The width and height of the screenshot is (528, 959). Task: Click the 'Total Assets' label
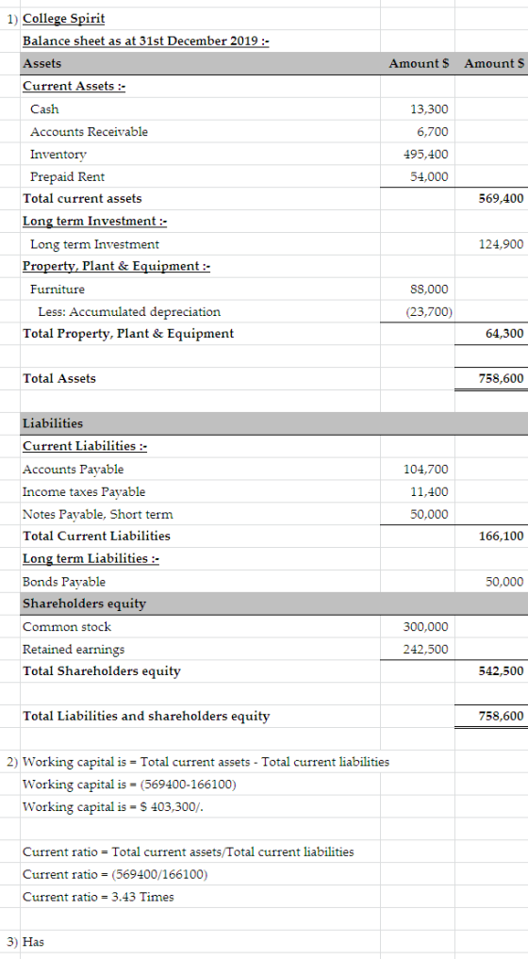(59, 378)
